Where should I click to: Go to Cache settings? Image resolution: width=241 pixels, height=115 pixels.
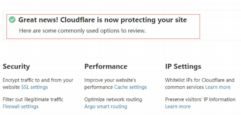(131, 87)
